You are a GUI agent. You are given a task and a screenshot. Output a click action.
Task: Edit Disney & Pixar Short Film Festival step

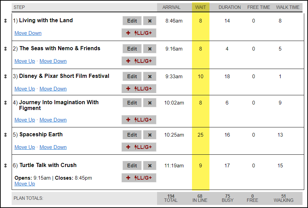(x=132, y=77)
